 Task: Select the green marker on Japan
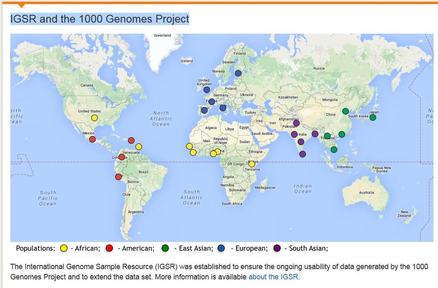coord(373,118)
